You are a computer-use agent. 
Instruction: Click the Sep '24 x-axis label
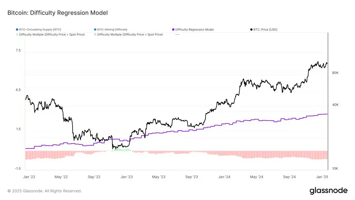coord(290,177)
